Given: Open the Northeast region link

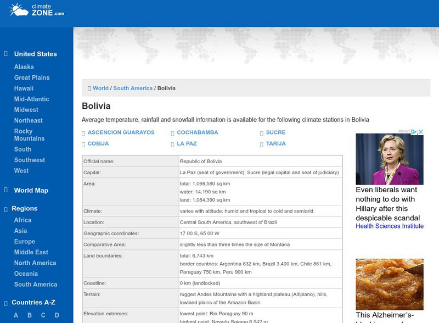Looking at the screenshot, I should tap(29, 120).
